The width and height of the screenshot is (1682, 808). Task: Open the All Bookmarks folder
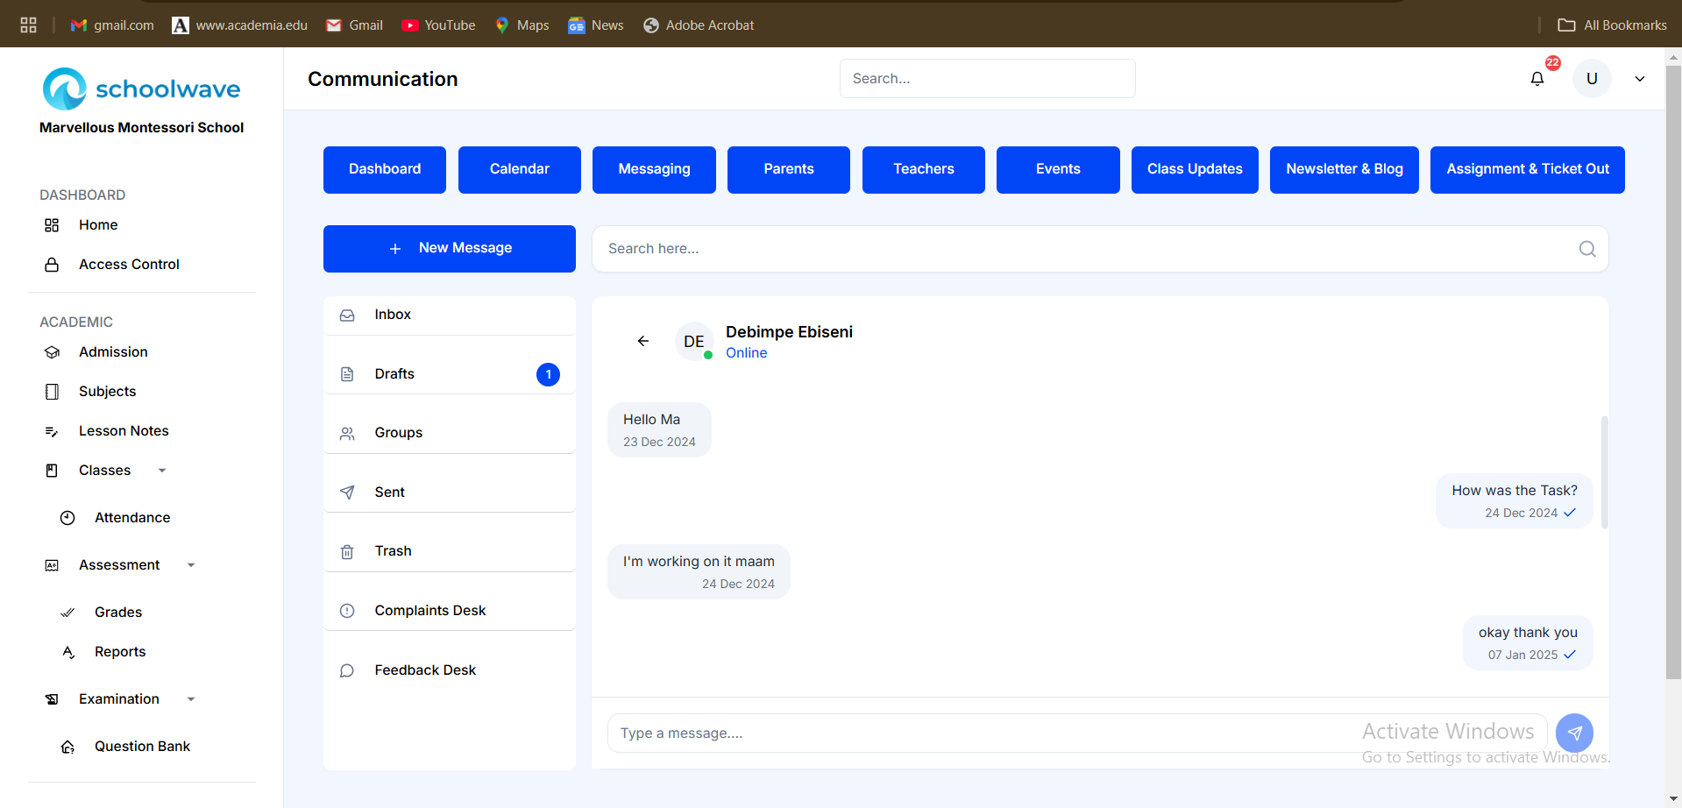[x=1612, y=25]
